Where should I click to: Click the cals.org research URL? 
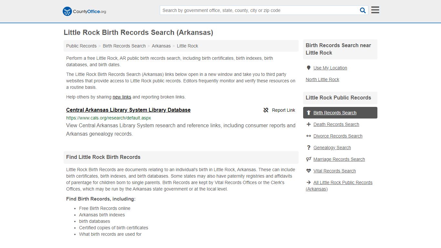coord(108,118)
